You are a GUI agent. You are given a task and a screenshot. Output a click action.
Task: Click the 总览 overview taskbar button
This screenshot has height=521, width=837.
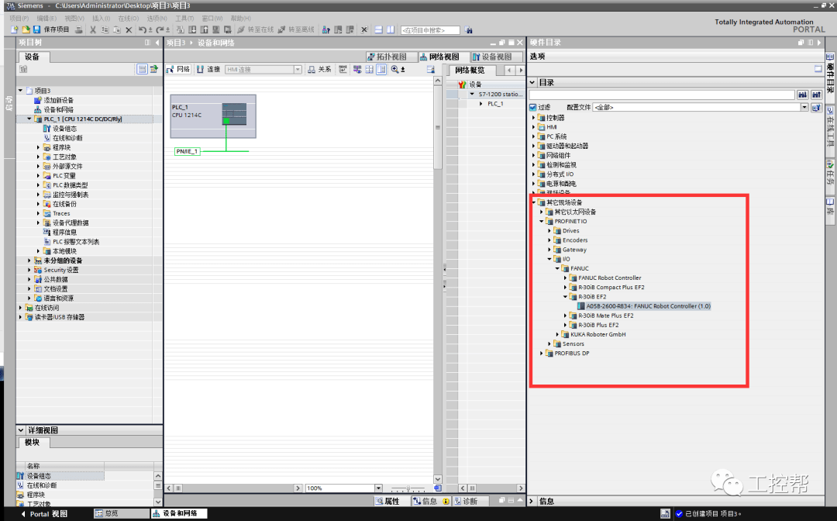click(x=121, y=513)
